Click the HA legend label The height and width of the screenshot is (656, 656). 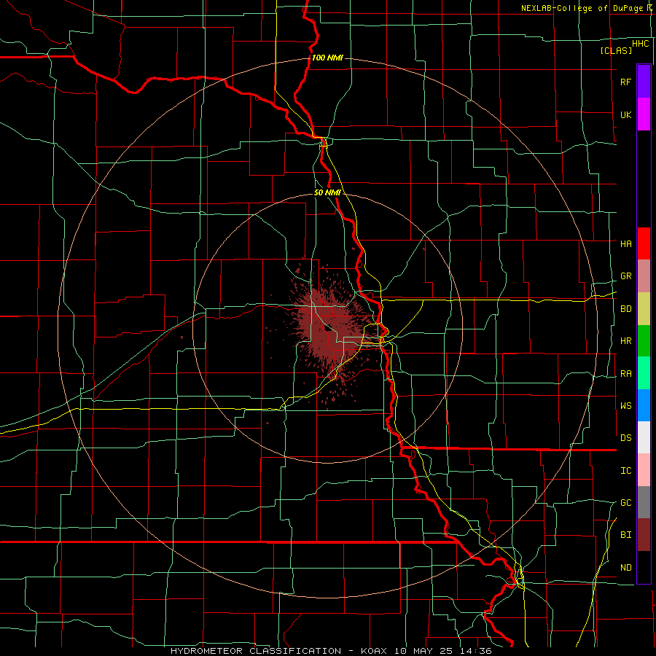pos(625,243)
